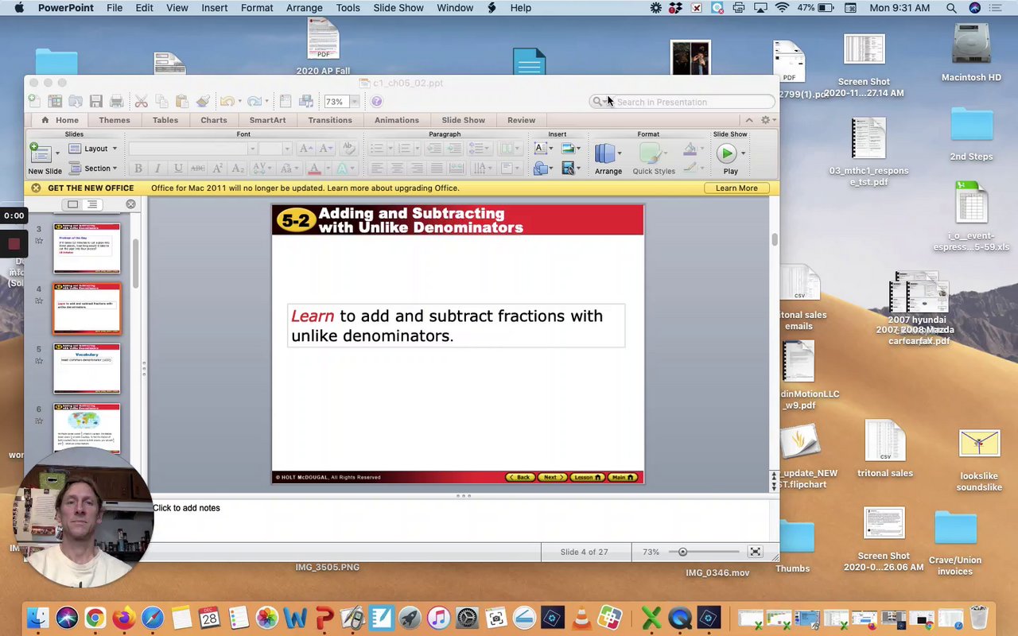This screenshot has width=1018, height=636.
Task: Open the Section dropdown
Action: (94, 168)
